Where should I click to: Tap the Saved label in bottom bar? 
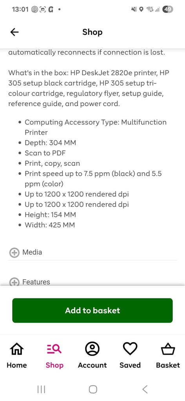(x=130, y=365)
